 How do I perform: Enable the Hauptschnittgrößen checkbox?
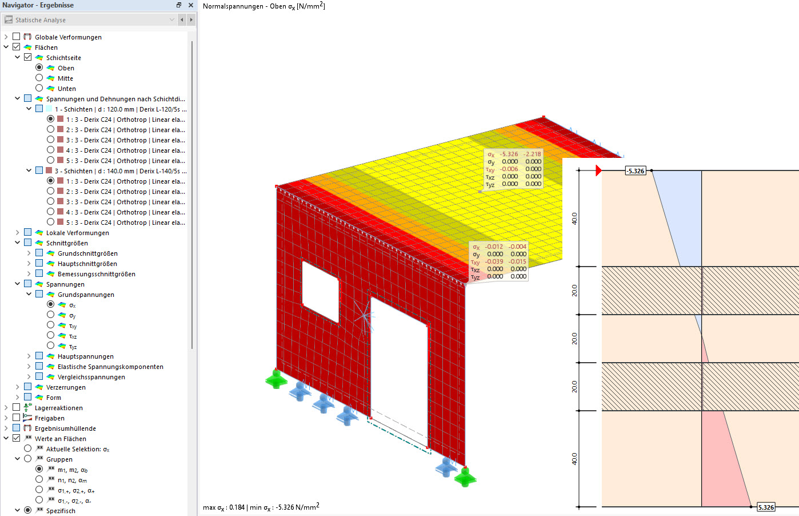[x=39, y=263]
